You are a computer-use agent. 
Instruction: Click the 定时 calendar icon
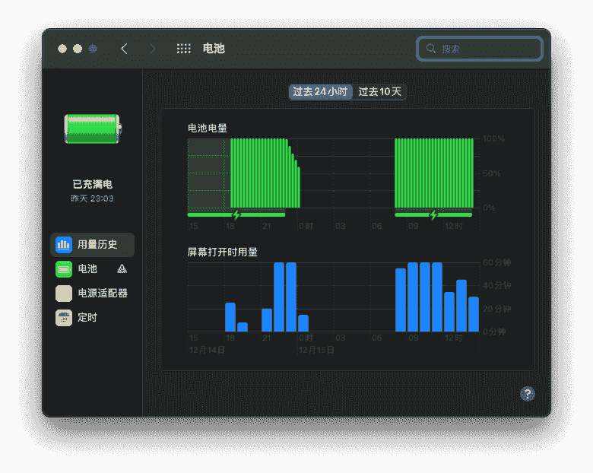(x=64, y=318)
